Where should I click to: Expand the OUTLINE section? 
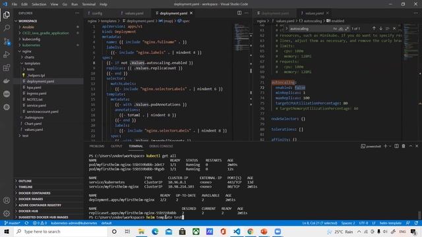(48, 181)
